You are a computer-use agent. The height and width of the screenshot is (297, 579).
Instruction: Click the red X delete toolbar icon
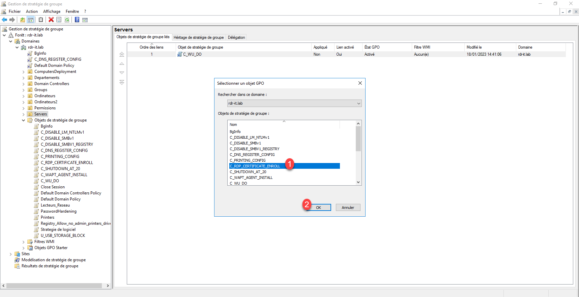(x=51, y=20)
